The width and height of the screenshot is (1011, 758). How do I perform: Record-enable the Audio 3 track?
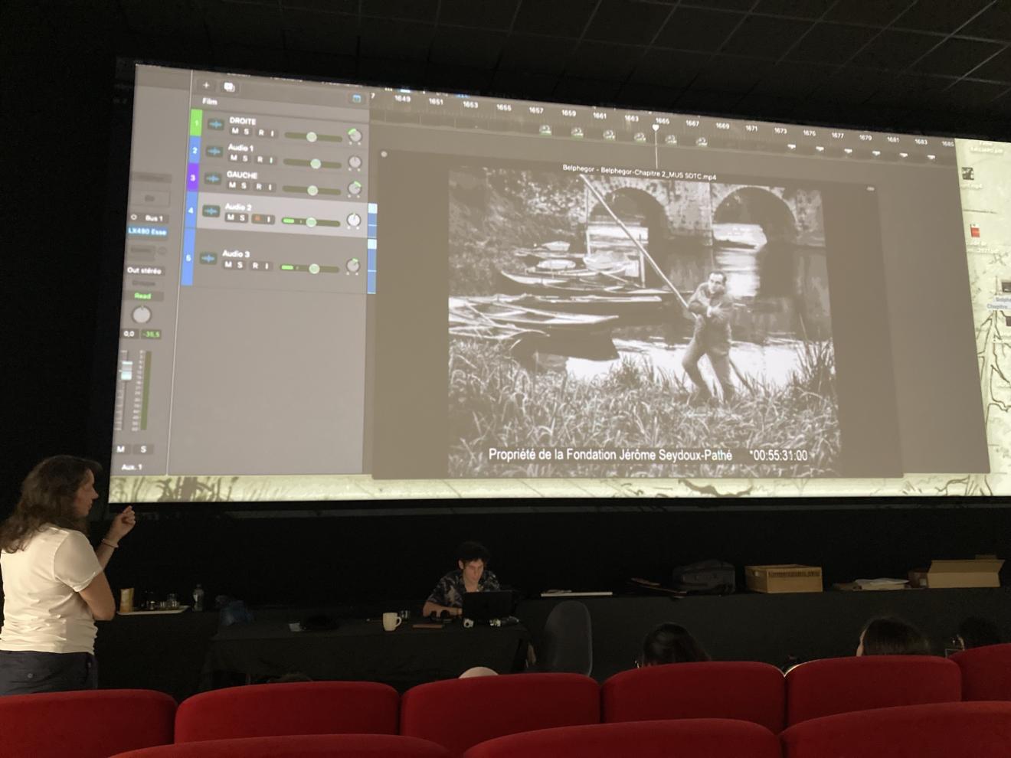pos(254,266)
